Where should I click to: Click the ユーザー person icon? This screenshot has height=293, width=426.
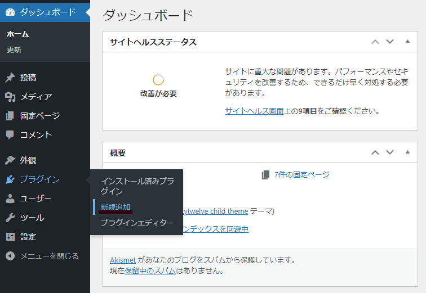pyautogui.click(x=10, y=199)
